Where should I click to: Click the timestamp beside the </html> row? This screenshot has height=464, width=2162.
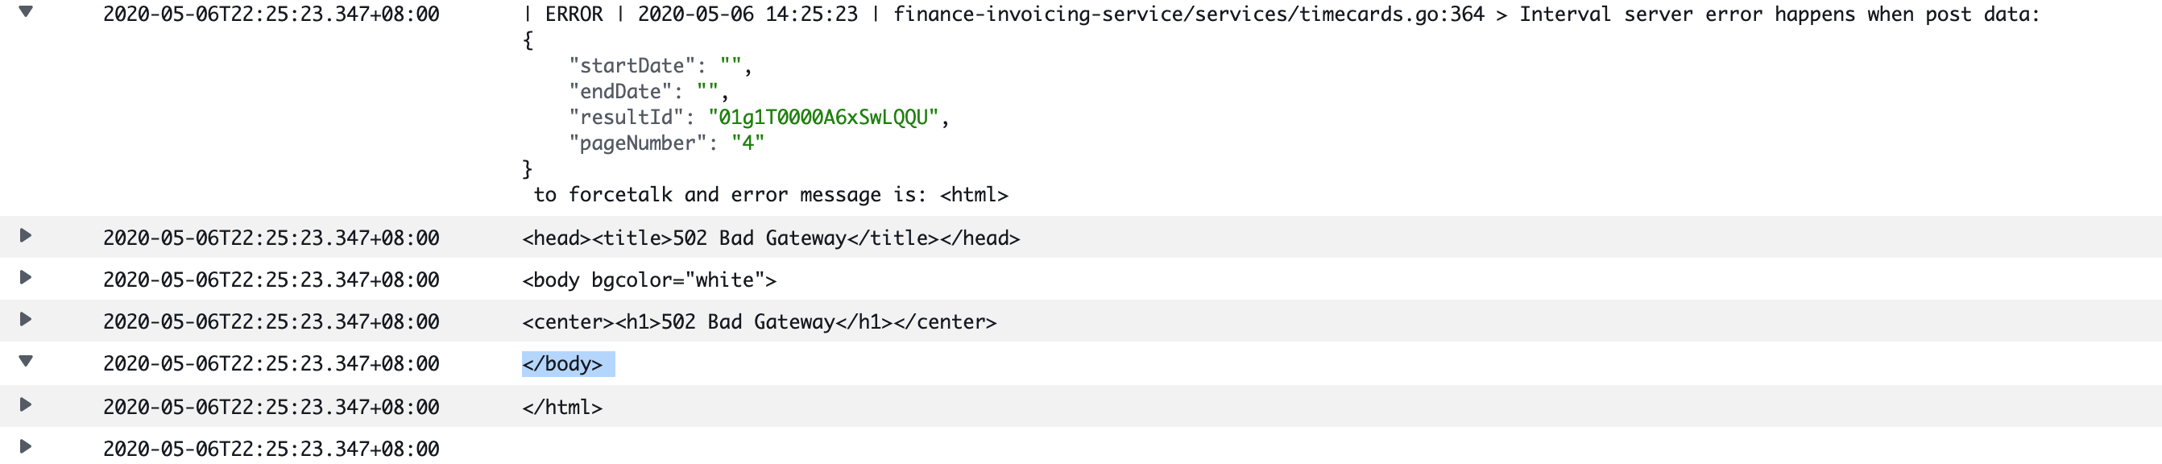pyautogui.click(x=271, y=407)
